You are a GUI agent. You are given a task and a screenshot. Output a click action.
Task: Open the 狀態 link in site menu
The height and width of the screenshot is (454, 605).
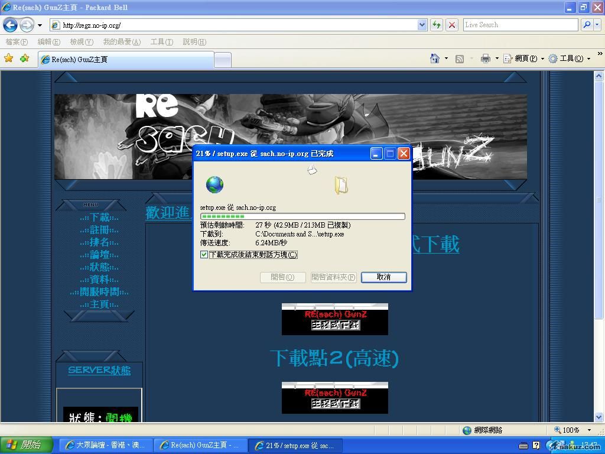pyautogui.click(x=99, y=267)
